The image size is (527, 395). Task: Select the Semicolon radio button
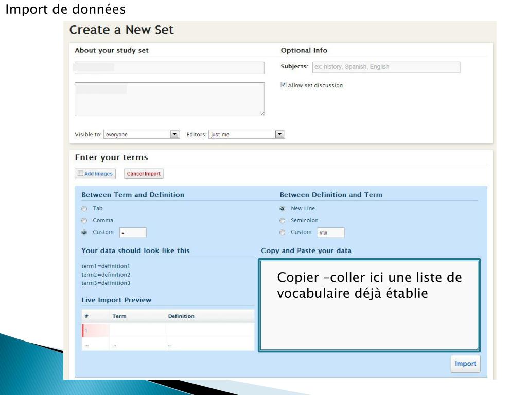pos(283,220)
